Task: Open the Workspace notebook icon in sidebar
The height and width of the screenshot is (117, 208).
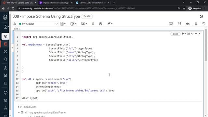Action: coord(6,44)
